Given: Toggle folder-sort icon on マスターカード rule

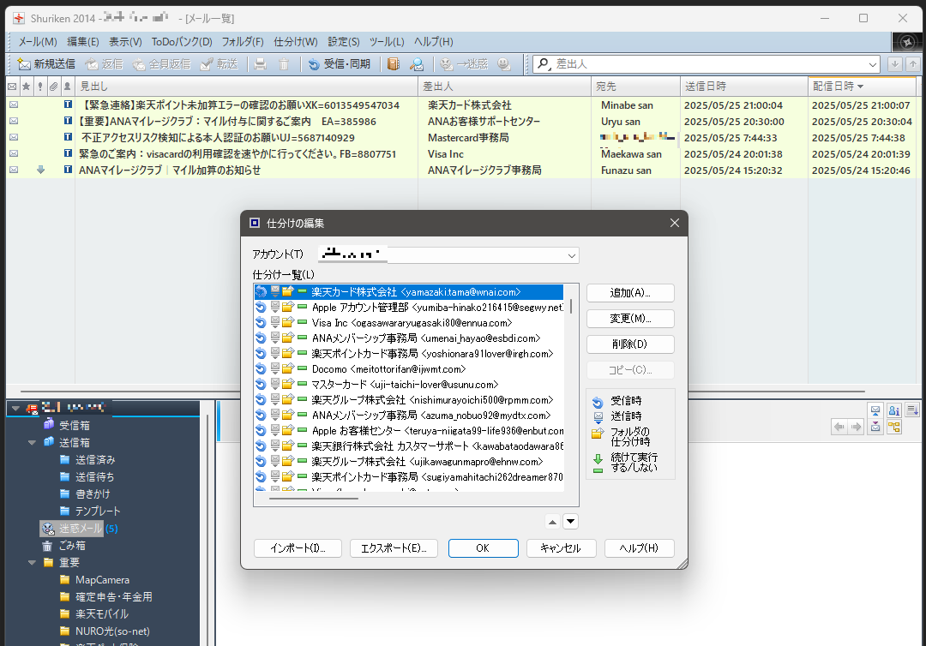Looking at the screenshot, I should pos(287,384).
